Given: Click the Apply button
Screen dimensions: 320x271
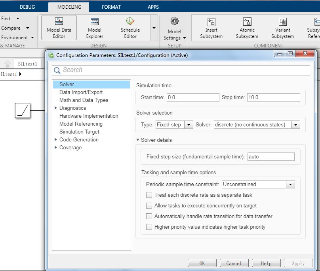Looking at the screenshot, I should [298, 263].
